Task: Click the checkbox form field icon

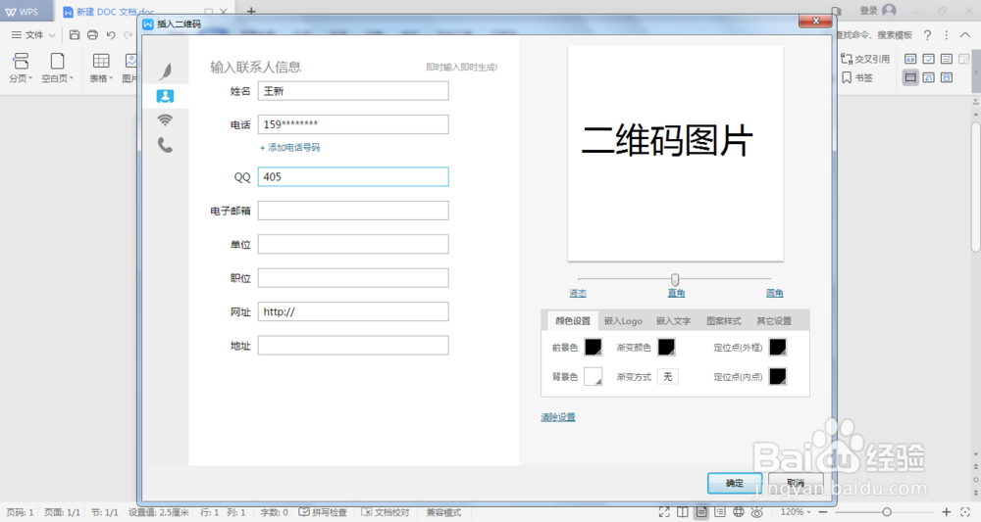Action: (928, 59)
